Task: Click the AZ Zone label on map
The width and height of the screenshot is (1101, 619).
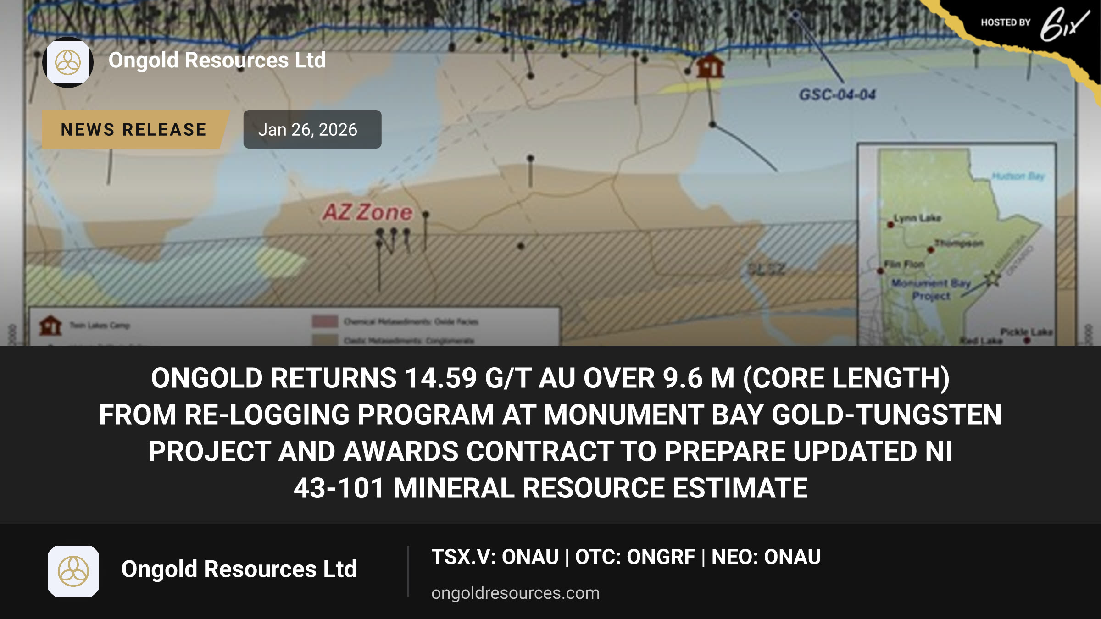Action: coord(367,212)
